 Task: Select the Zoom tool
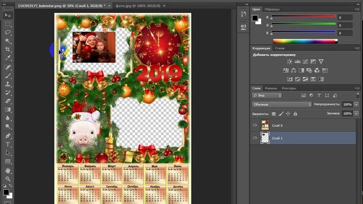pos(8,179)
